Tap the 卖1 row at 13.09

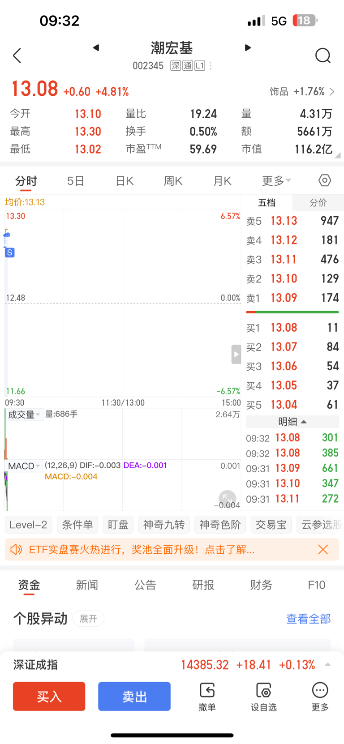coord(292,298)
